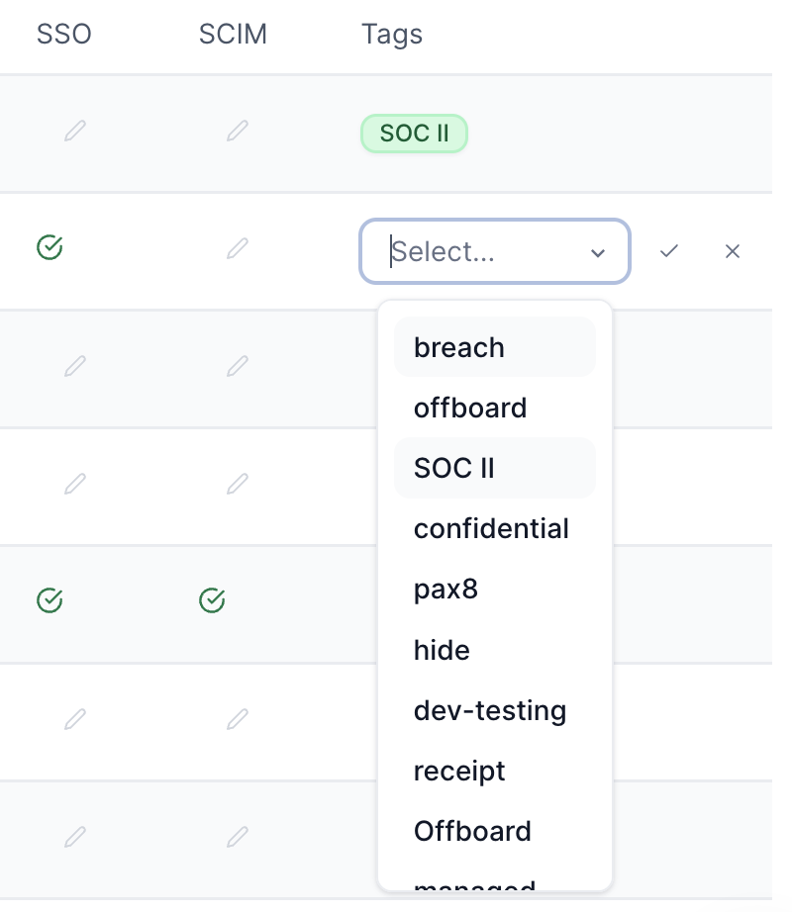Cancel tag editing with the X icon

(x=733, y=251)
